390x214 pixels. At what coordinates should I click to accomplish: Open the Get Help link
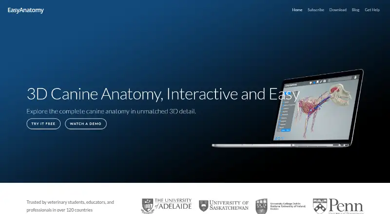coord(372,10)
